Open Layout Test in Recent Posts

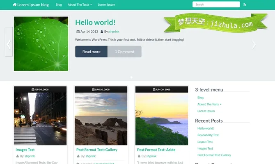pyautogui.click(x=205, y=142)
